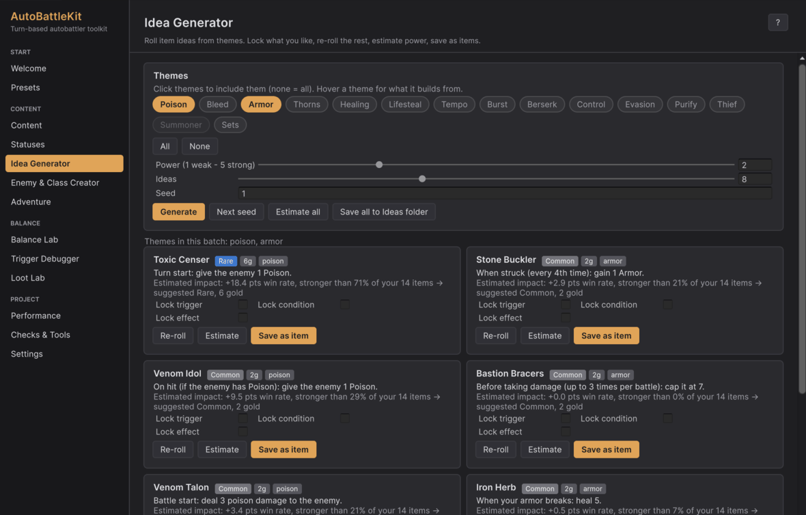
Task: Select All themes button
Action: pyautogui.click(x=165, y=146)
